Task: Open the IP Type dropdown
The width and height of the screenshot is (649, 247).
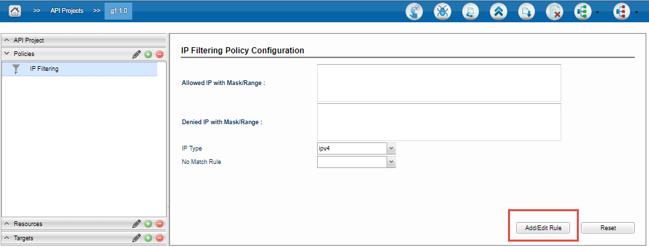Action: tap(391, 148)
